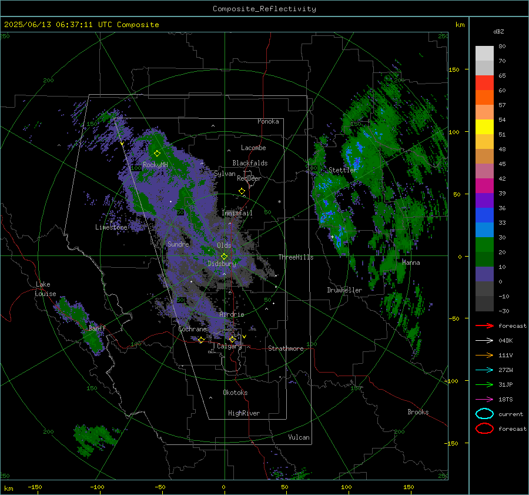529x495 pixels.
Task: Click the magenta 18TS arrow icon
Action: click(x=484, y=400)
